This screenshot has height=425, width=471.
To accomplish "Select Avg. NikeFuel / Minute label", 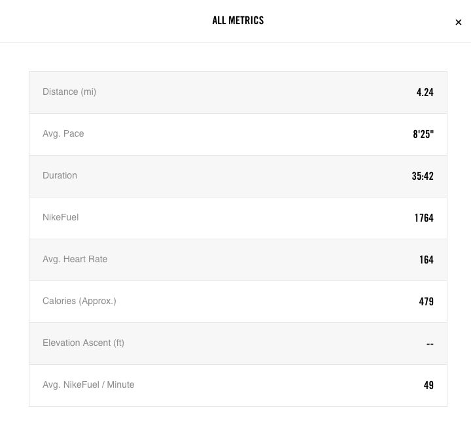I will click(88, 384).
